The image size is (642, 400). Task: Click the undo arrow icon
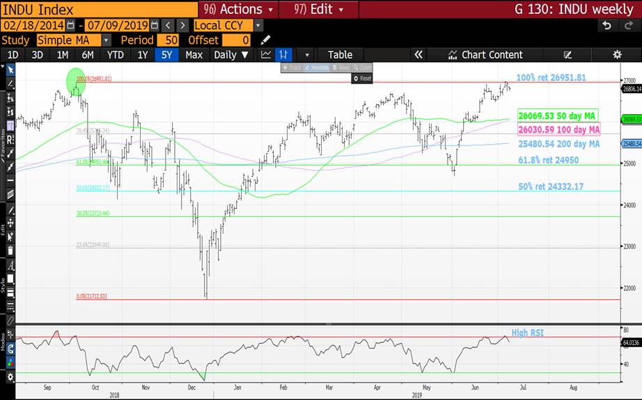pyautogui.click(x=607, y=26)
